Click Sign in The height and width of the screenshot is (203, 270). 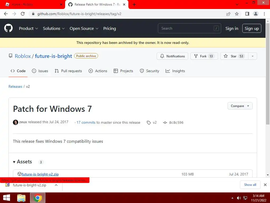pos(232,29)
